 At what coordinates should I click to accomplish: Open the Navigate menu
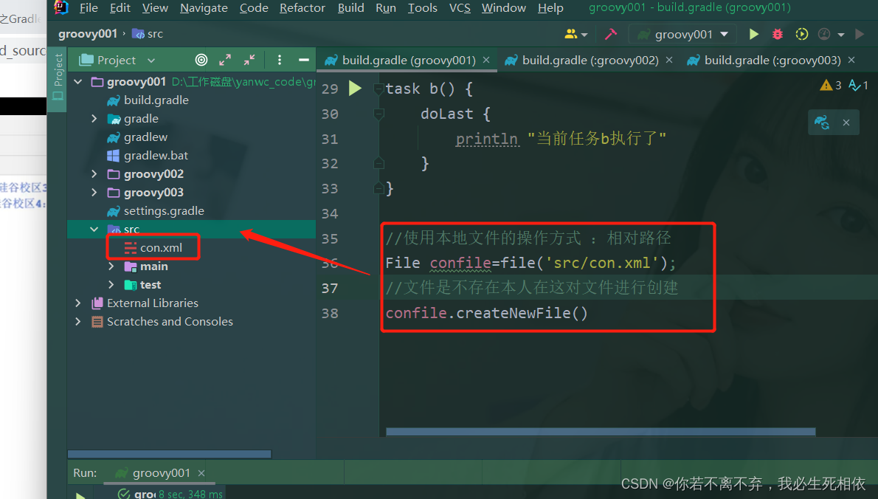[x=204, y=8]
